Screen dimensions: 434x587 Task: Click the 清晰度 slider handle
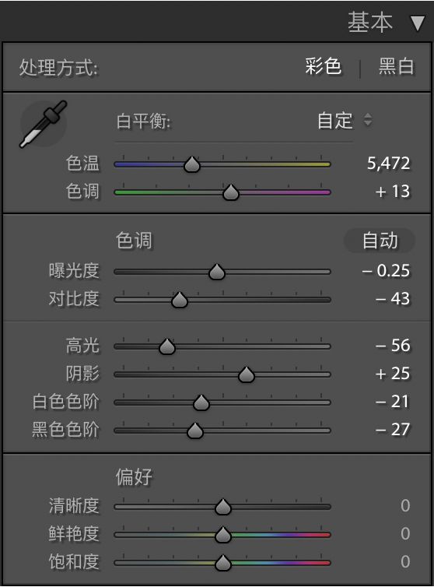[x=223, y=507]
